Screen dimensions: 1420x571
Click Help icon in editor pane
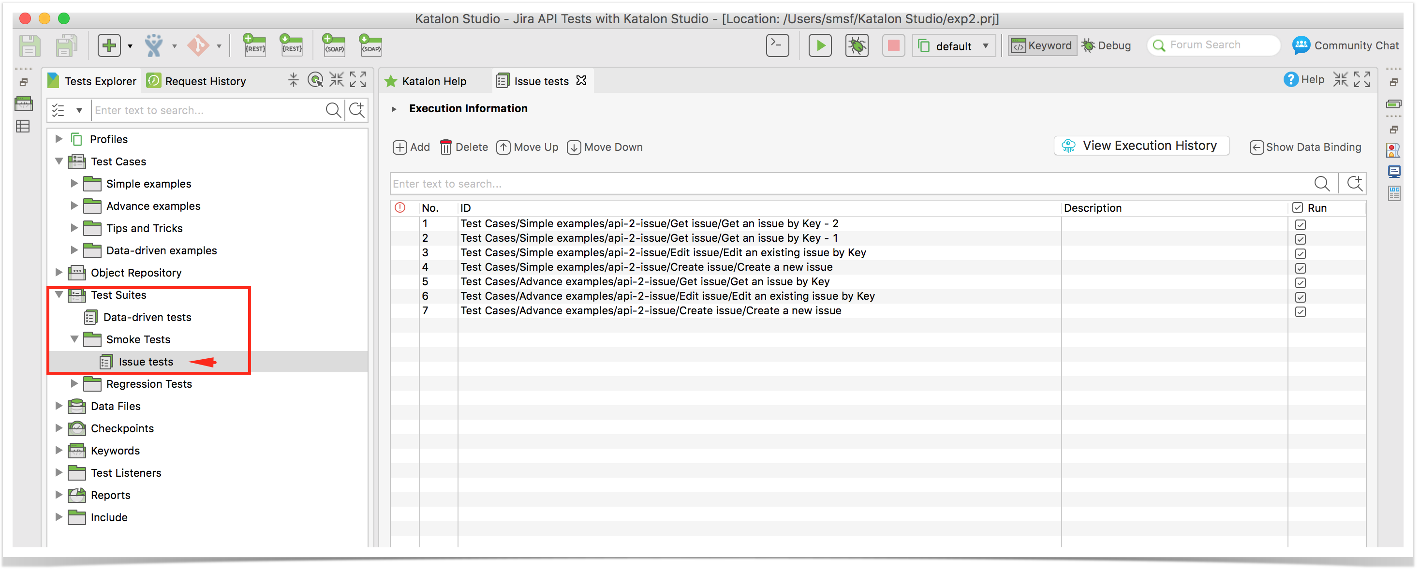(x=1291, y=80)
